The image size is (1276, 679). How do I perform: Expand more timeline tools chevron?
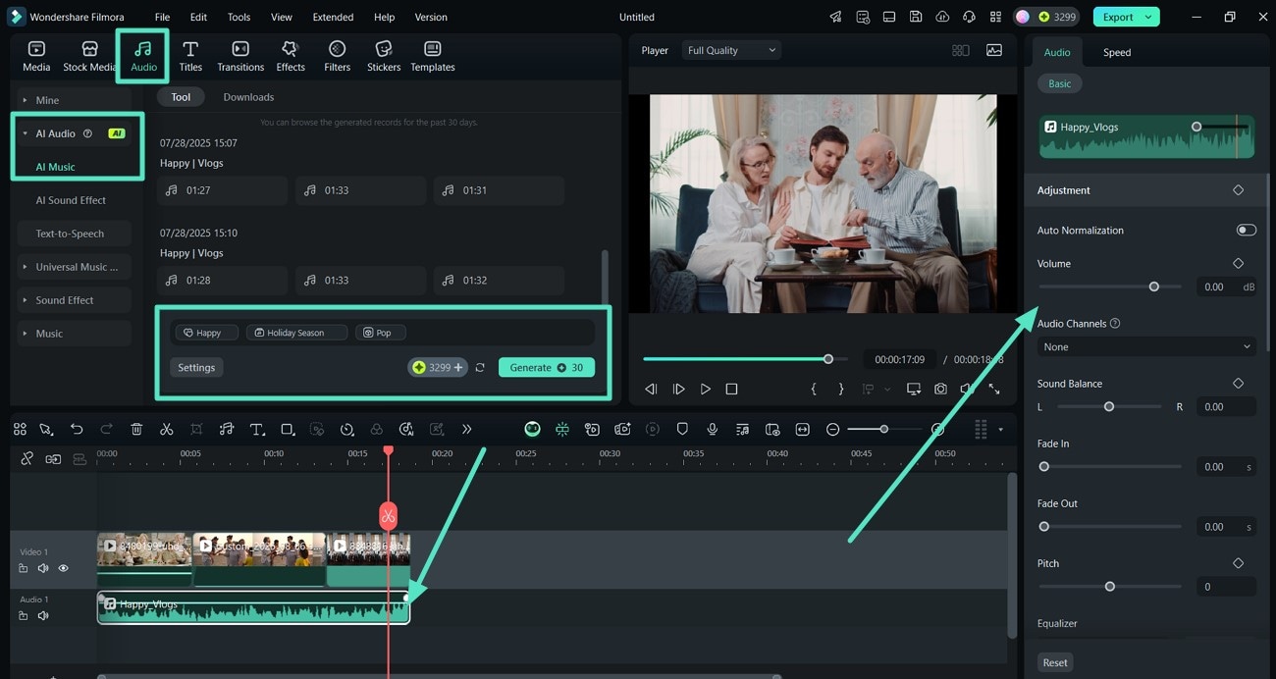[466, 429]
